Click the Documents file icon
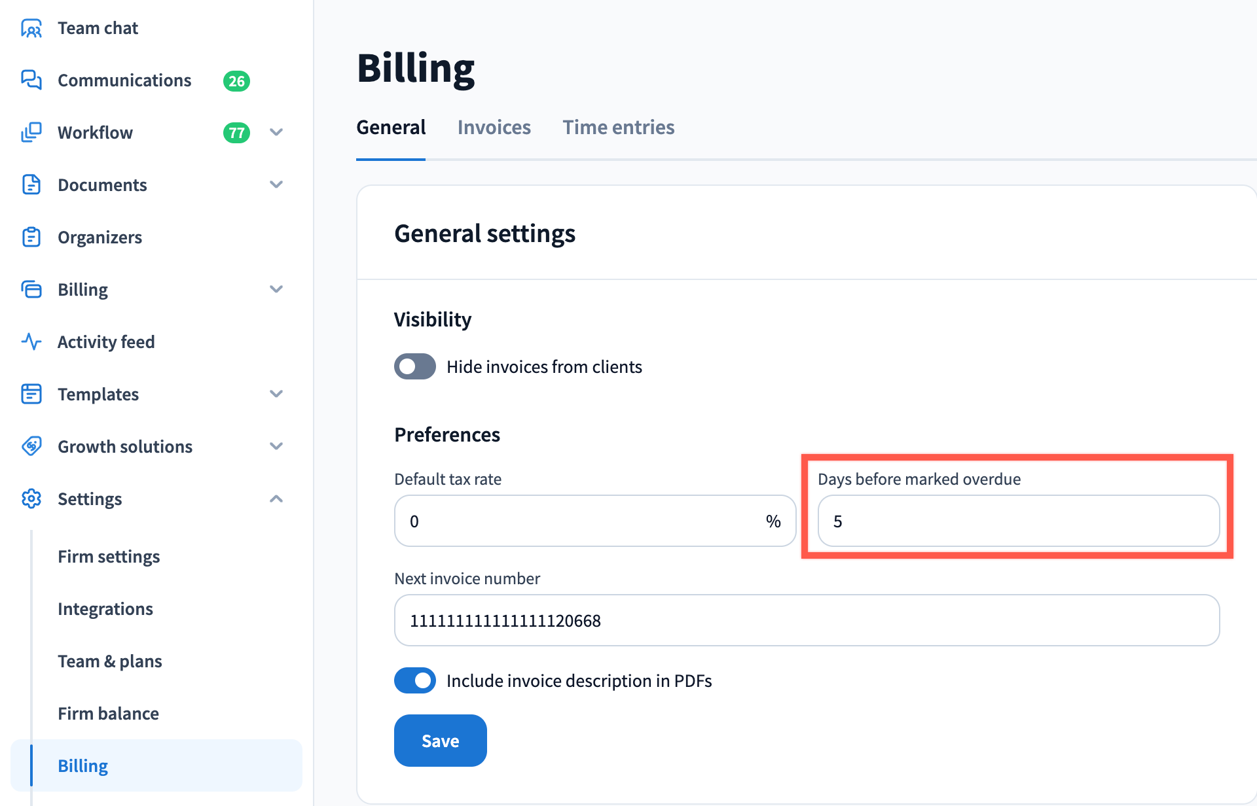Screen dimensions: 1257x806 pyautogui.click(x=31, y=184)
